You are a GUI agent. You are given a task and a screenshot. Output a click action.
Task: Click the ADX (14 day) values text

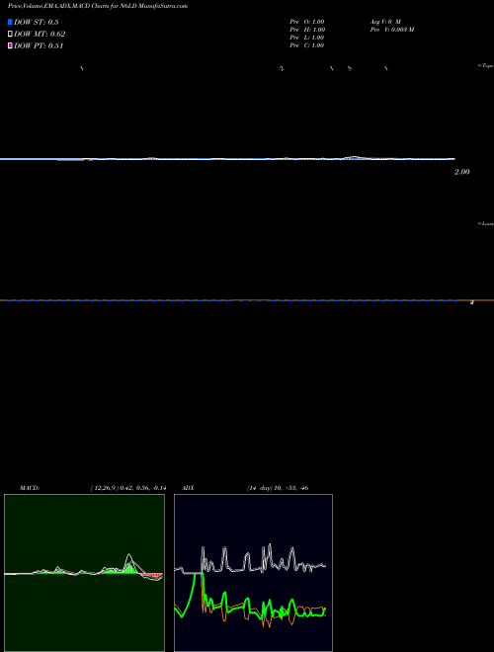coord(278,488)
